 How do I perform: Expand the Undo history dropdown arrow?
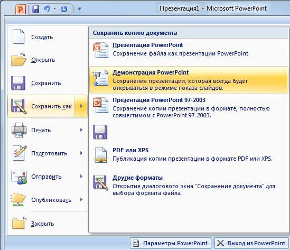(54, 8)
